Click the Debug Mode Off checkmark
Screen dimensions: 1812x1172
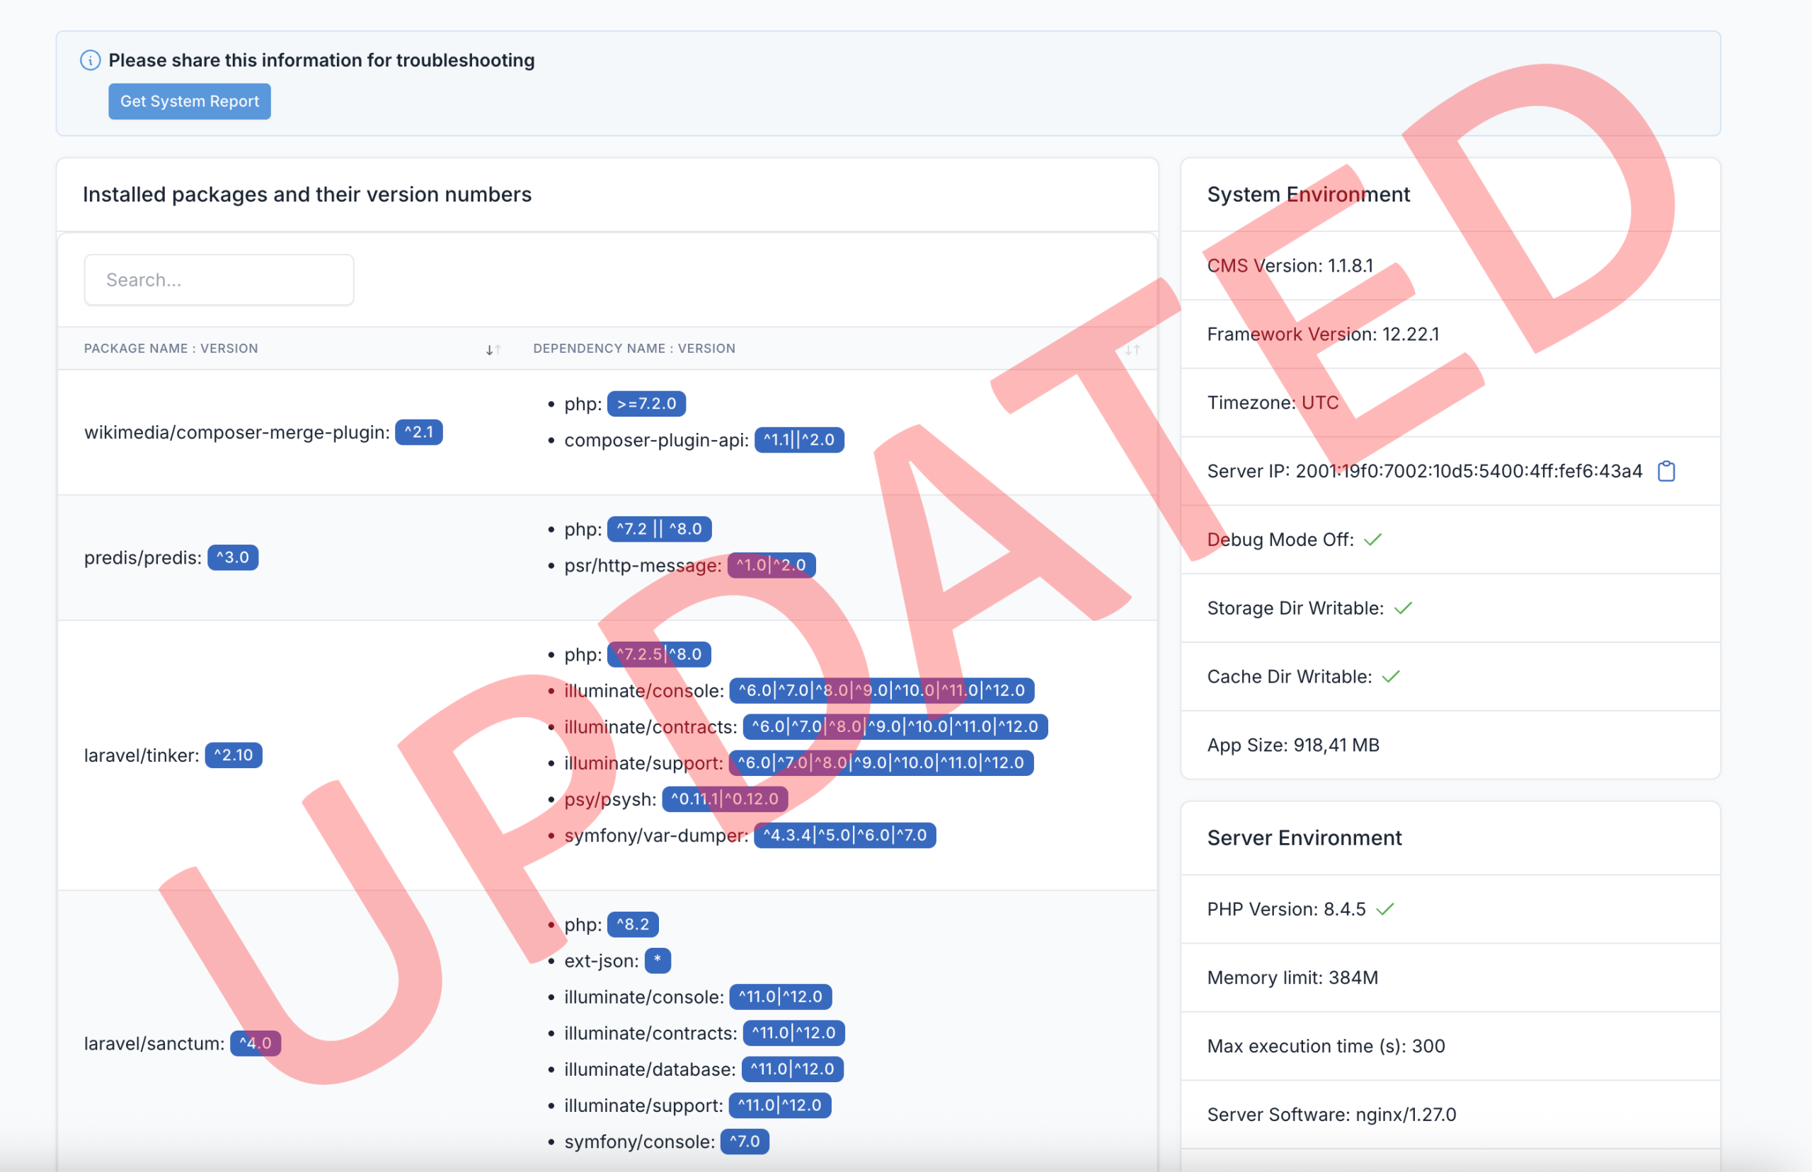point(1372,540)
